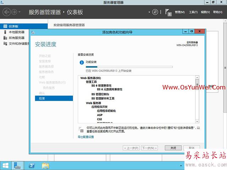227x170 pixels.
Task: Click the 文件和存储服务 icon
Action: click(x=5, y=44)
